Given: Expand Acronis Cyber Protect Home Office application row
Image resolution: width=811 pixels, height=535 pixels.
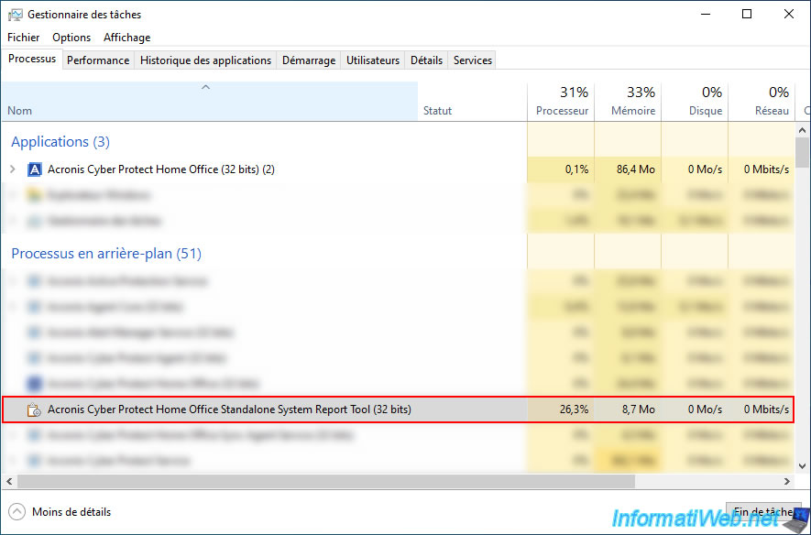Looking at the screenshot, I should click(x=13, y=169).
